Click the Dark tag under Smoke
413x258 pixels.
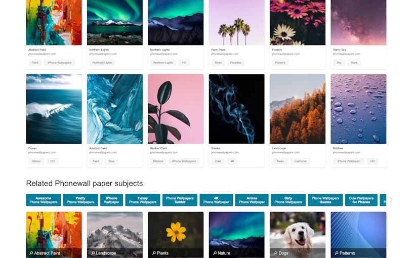tap(217, 161)
